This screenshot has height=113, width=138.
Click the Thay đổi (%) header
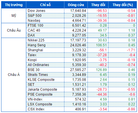click(123, 5)
